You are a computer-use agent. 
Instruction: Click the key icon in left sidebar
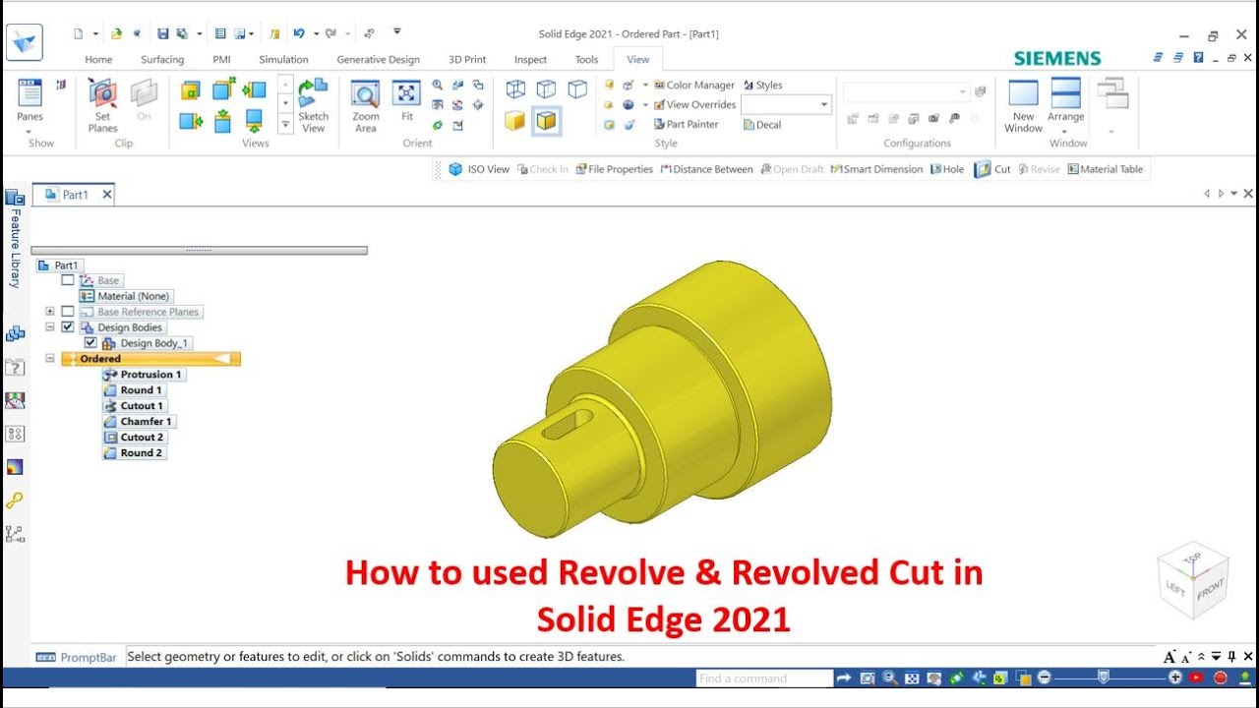pos(15,501)
